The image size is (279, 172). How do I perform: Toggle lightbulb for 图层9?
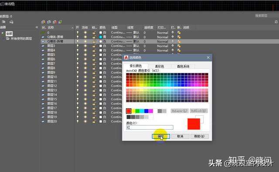click(78, 73)
